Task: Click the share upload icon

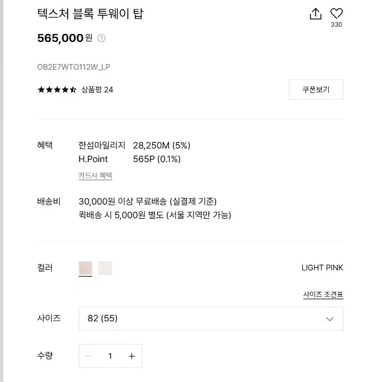Action: click(316, 14)
